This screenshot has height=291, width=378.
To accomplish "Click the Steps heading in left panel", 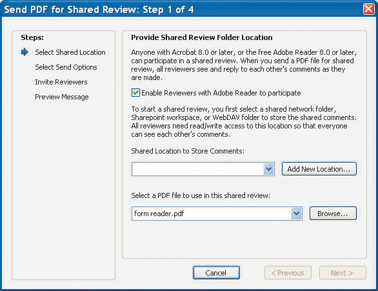I will [x=32, y=37].
